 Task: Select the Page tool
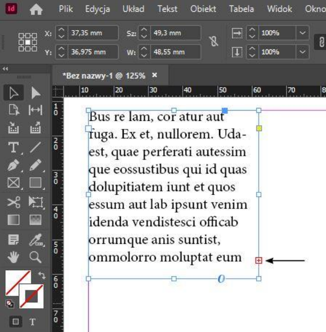point(13,110)
